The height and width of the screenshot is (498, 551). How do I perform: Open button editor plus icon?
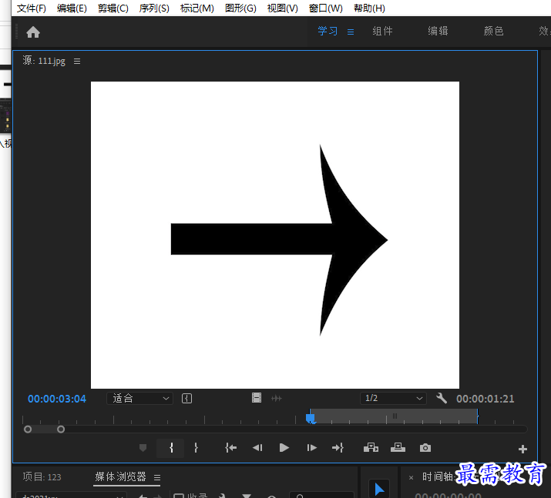pyautogui.click(x=522, y=450)
